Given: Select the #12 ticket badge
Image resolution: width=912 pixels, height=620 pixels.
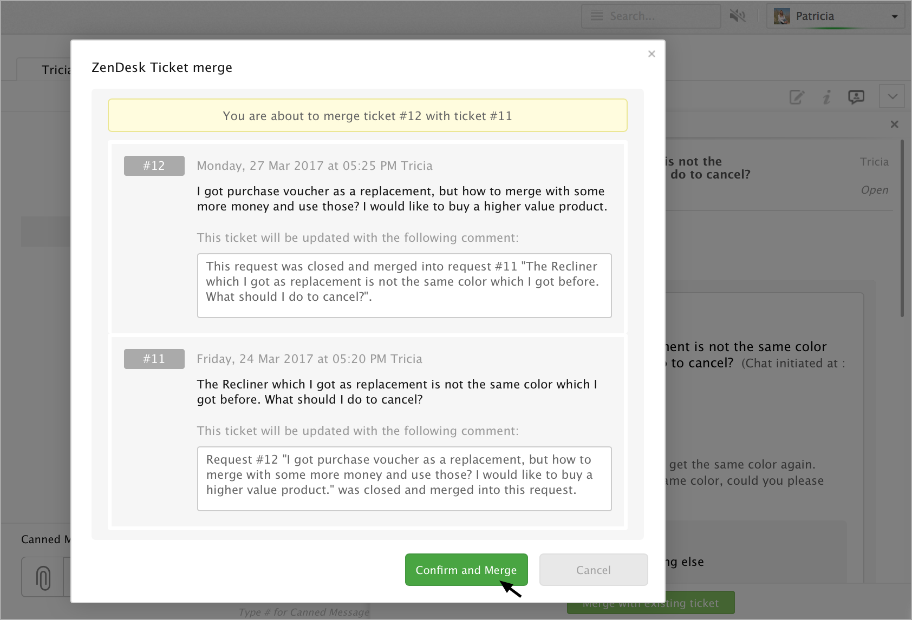Looking at the screenshot, I should tap(154, 166).
